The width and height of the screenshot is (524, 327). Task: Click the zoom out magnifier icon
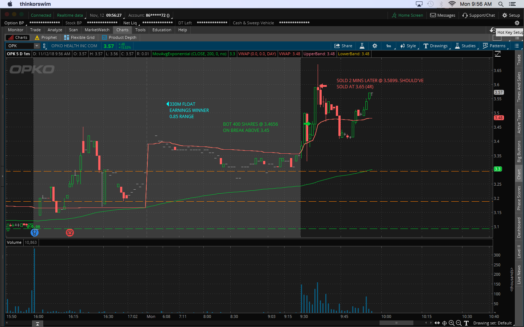pyautogui.click(x=459, y=323)
